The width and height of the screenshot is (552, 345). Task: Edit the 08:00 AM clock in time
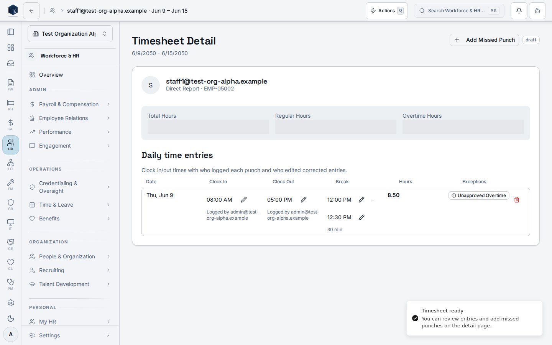click(244, 200)
